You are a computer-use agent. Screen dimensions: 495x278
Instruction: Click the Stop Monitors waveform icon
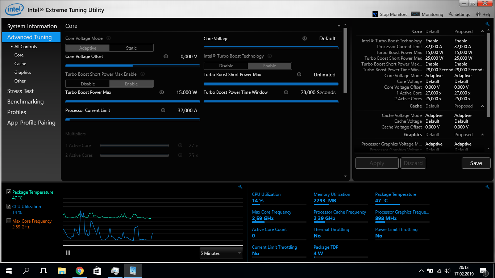pyautogui.click(x=375, y=14)
